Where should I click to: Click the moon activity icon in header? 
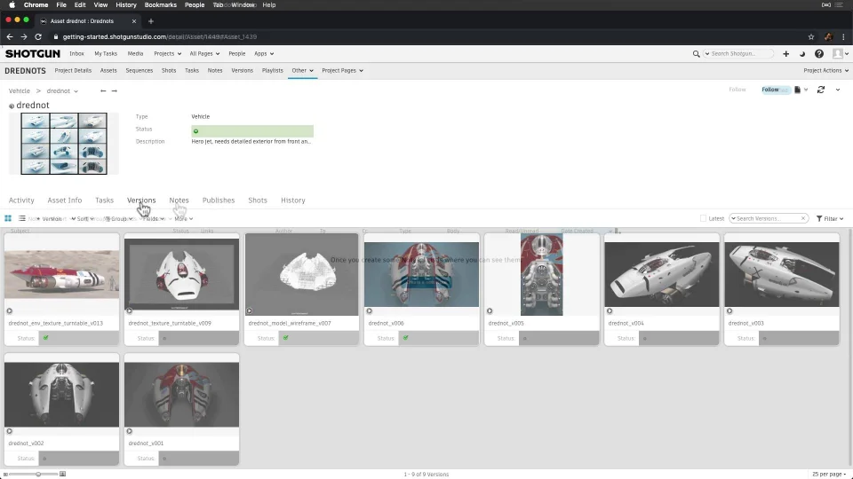[x=801, y=54]
